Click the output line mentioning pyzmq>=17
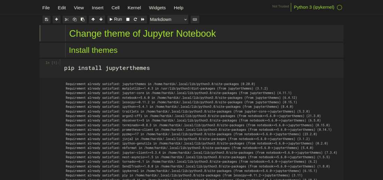Screen dimensions: 383x180 tap(191, 134)
